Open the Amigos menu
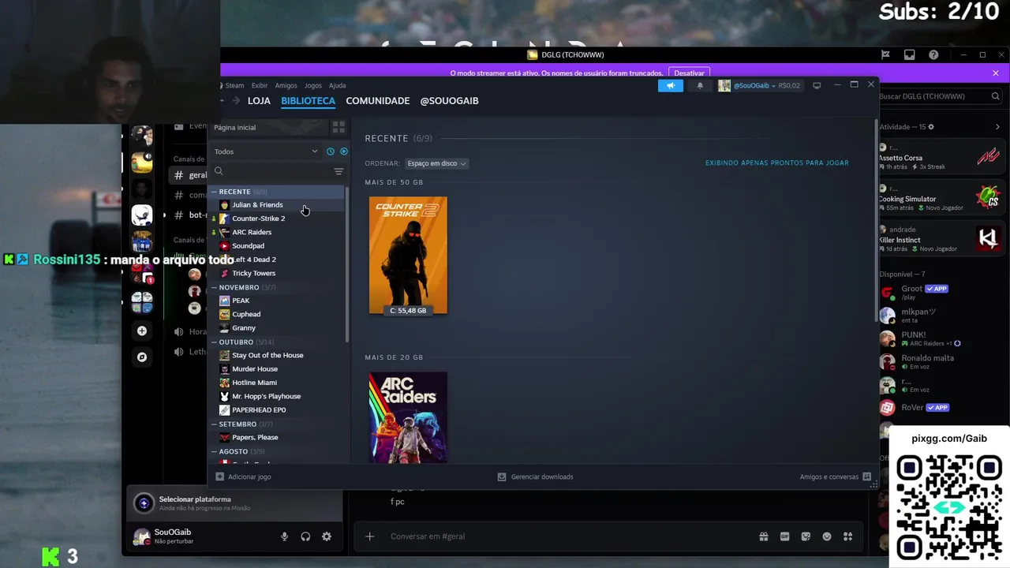The width and height of the screenshot is (1010, 568). (x=286, y=85)
